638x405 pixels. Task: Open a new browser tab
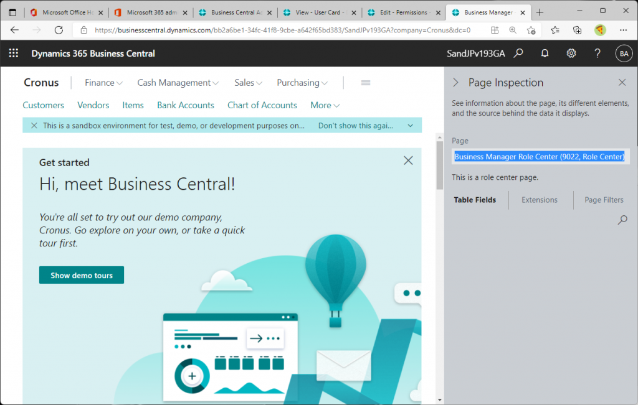coord(540,12)
